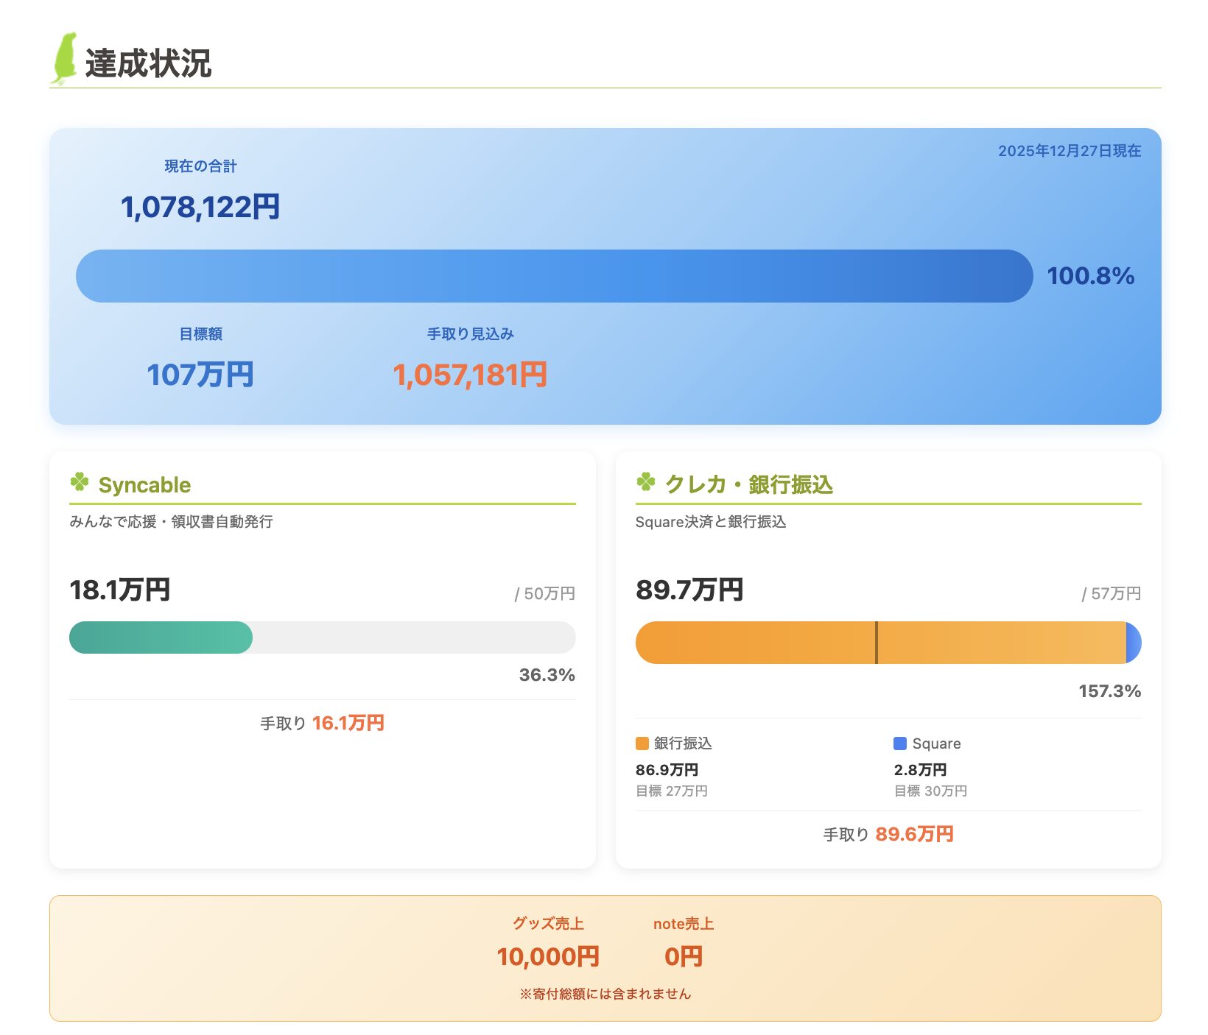Click the 100.8% percentage label
Image resolution: width=1208 pixels, height=1035 pixels.
point(1091,276)
